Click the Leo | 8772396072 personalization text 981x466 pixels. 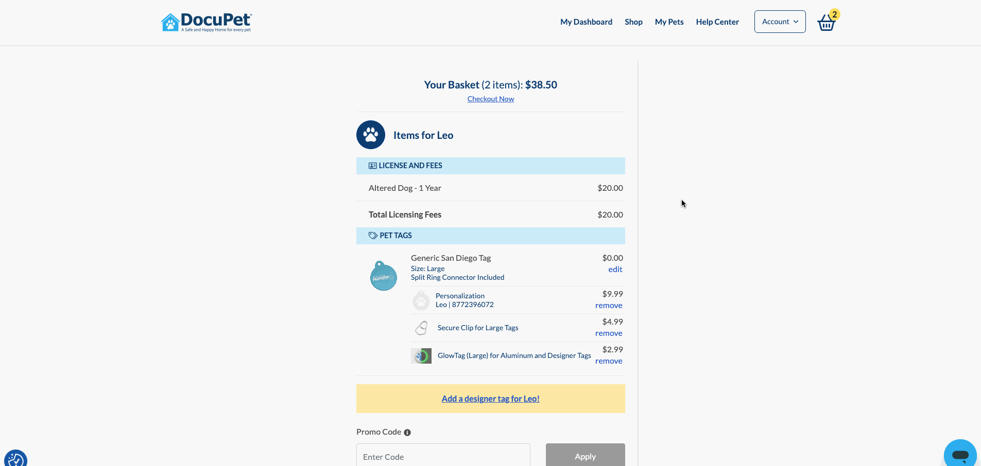click(464, 304)
